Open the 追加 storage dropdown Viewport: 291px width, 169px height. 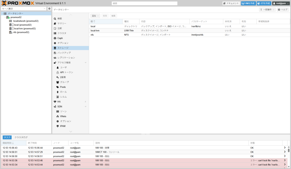pyautogui.click(x=95, y=16)
